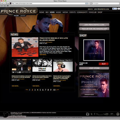Go to pagination page 10
Viewport: 120px width, 120px height.
pos(54,90)
